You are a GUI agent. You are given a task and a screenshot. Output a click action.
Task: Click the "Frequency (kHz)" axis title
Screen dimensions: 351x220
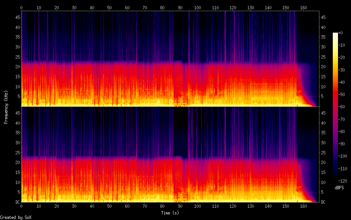[6, 107]
